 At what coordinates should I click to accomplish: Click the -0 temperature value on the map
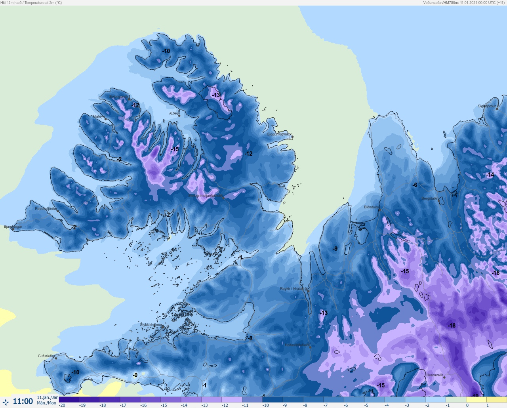(x=135, y=375)
